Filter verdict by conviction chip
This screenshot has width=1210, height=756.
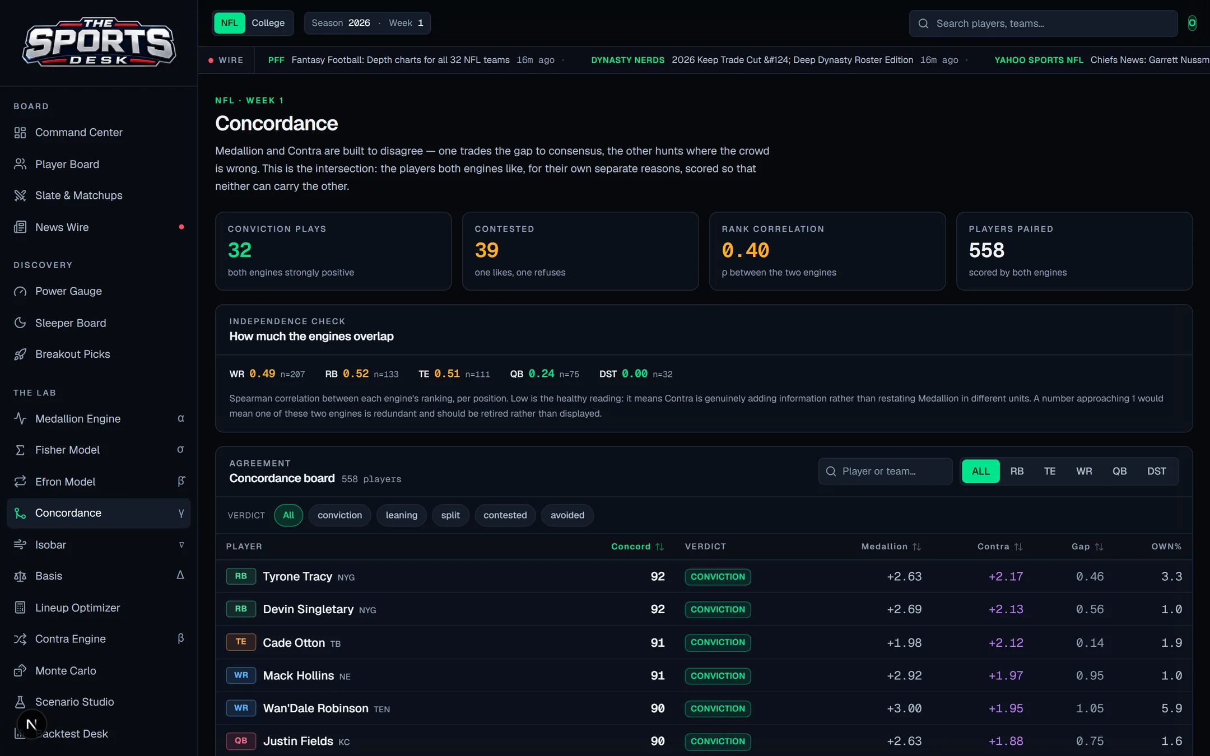[339, 515]
